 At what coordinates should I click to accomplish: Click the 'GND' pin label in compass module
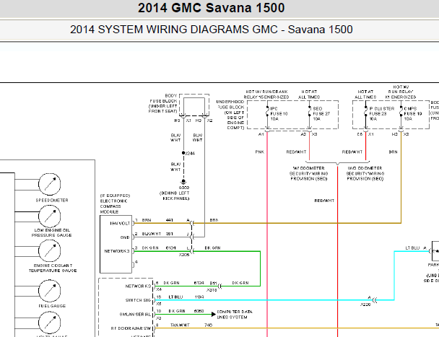(x=125, y=237)
